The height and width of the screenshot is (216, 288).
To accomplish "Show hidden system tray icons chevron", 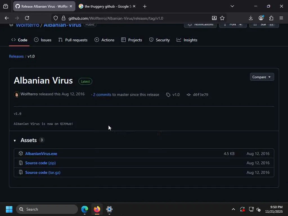I will (233, 209).
